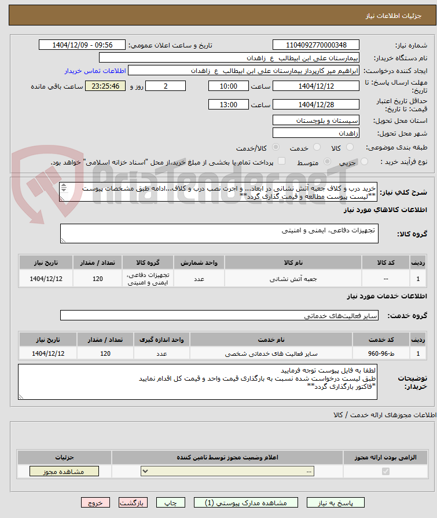The image size is (437, 518).
Task: Click the service code ط-96-960 cell
Action: tap(381, 353)
